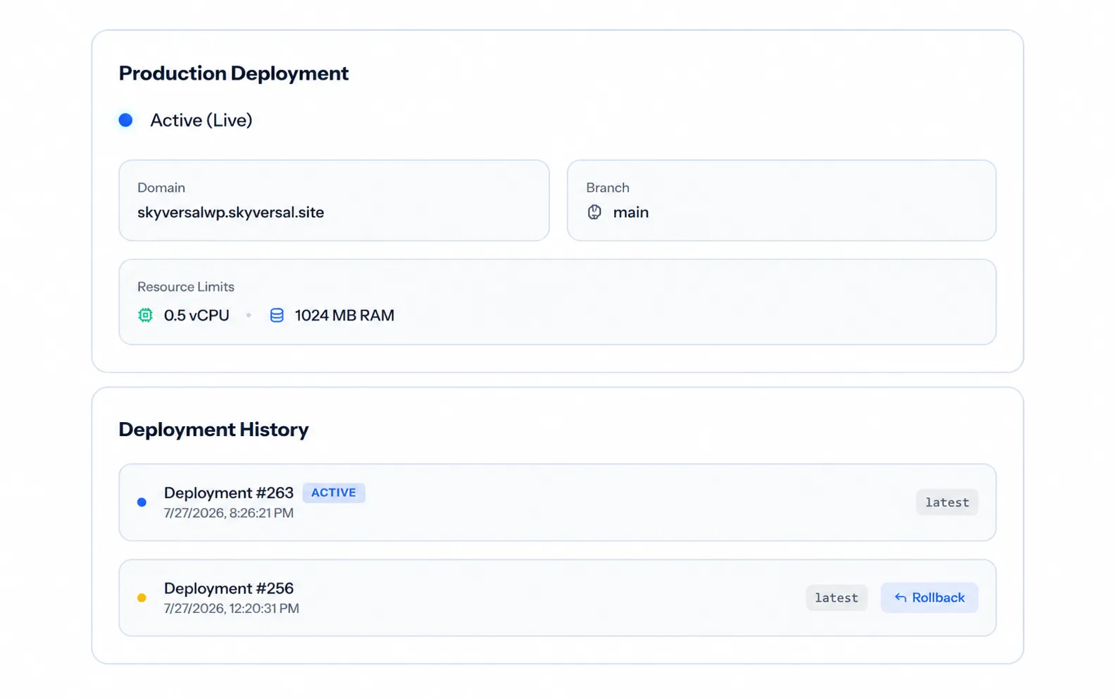Image resolution: width=1117 pixels, height=699 pixels.
Task: Click the branch name main
Action: tap(630, 212)
